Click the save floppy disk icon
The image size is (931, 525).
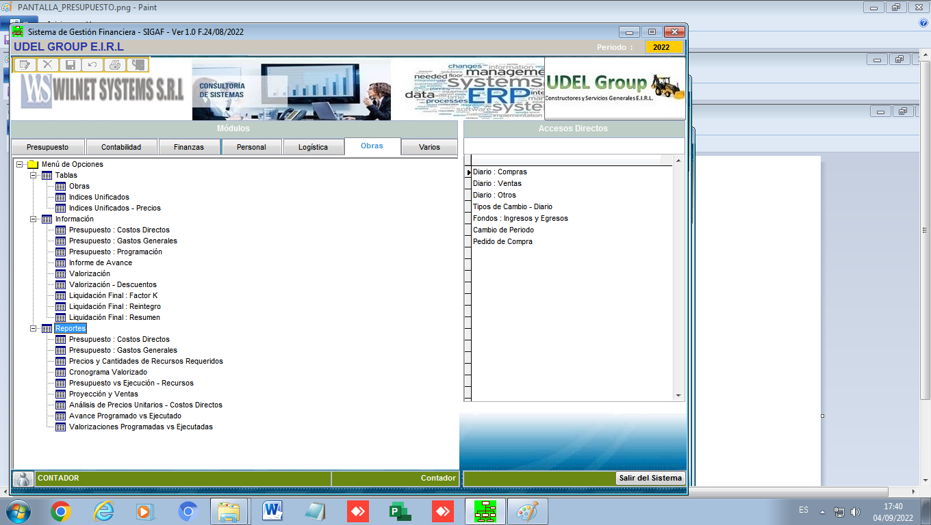pyautogui.click(x=70, y=65)
